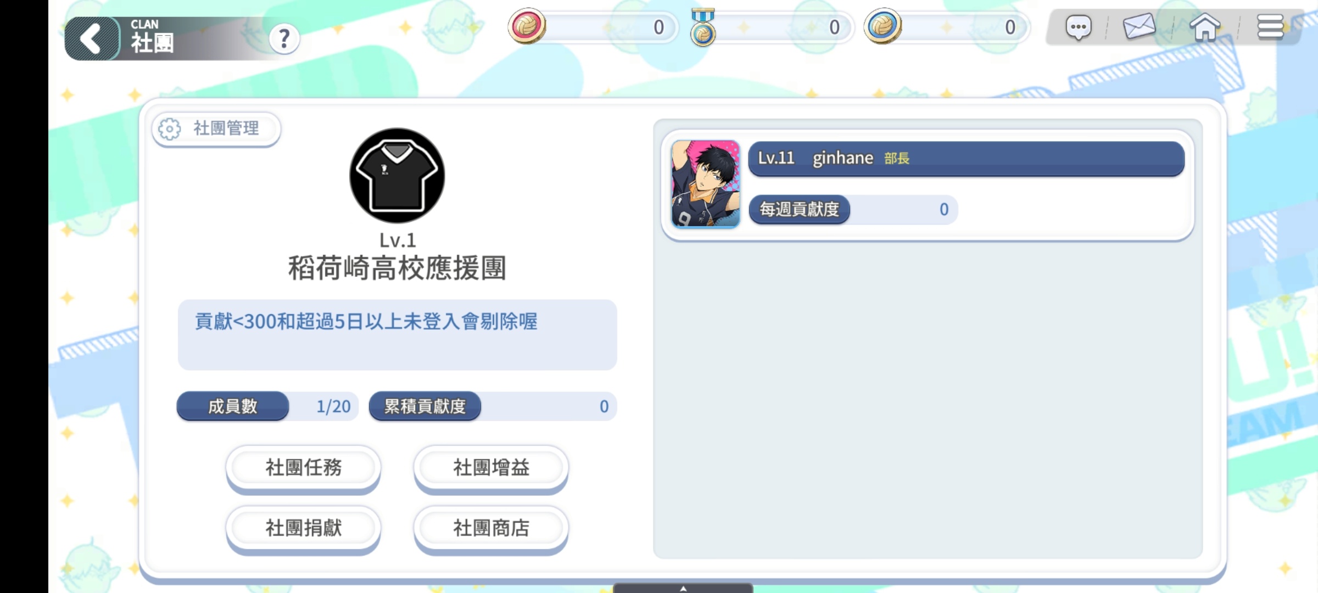This screenshot has height=593, width=1318.
Task: Open the chat speech bubble icon
Action: click(x=1078, y=27)
